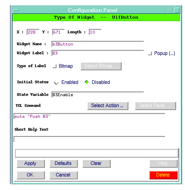Screen dimensions: 185x190
Task: Click the Clear button
Action: [x=96, y=164]
